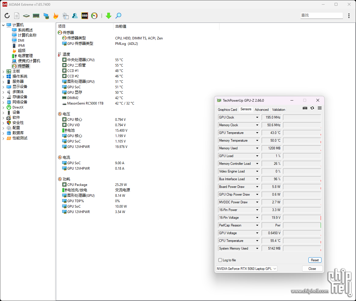
Task: Open the GPU-Z hamburger menu
Action: pyautogui.click(x=320, y=108)
